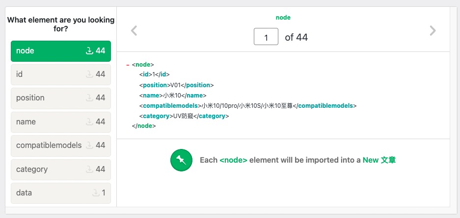Go to next node record
The height and width of the screenshot is (218, 460).
432,31
